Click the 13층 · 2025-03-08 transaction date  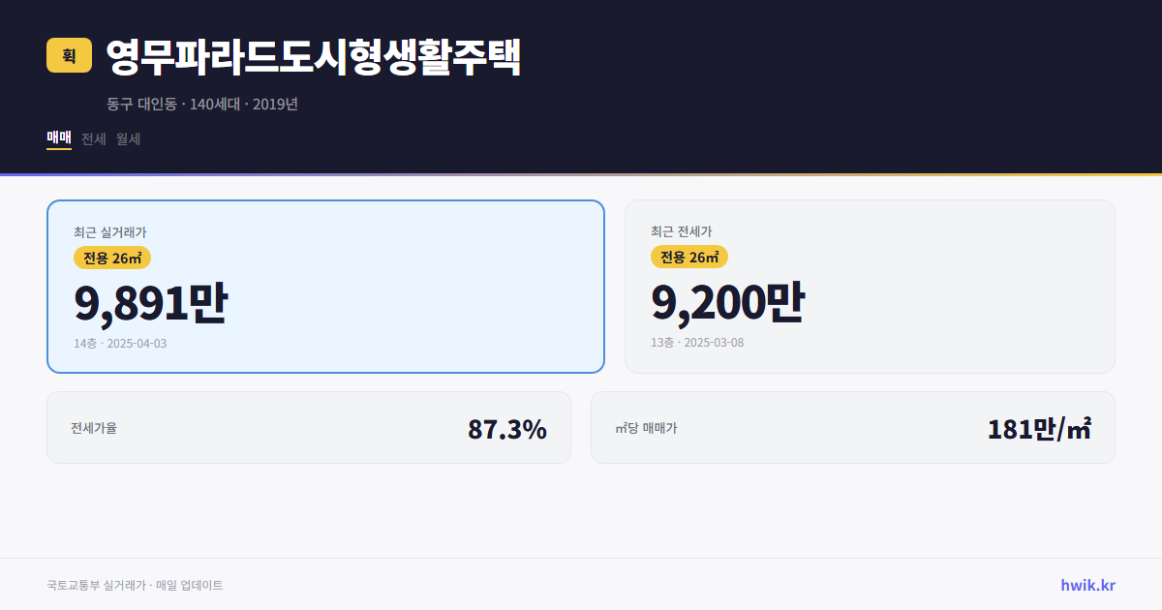point(693,343)
